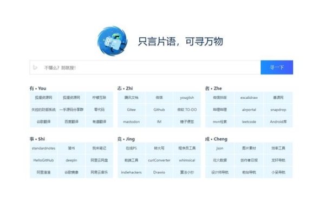
Task: Open the 阿里云网盘 link
Action: pos(99,160)
